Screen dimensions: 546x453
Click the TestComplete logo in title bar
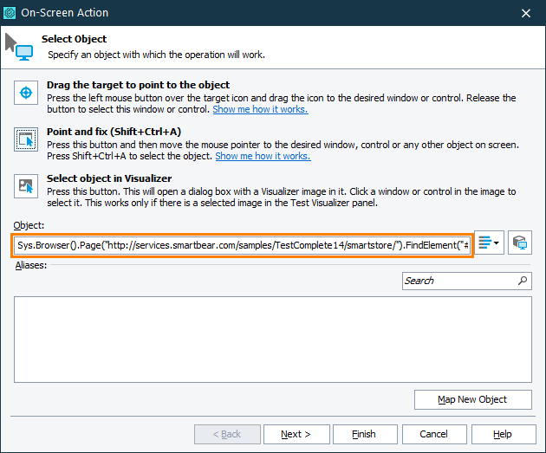coord(10,13)
